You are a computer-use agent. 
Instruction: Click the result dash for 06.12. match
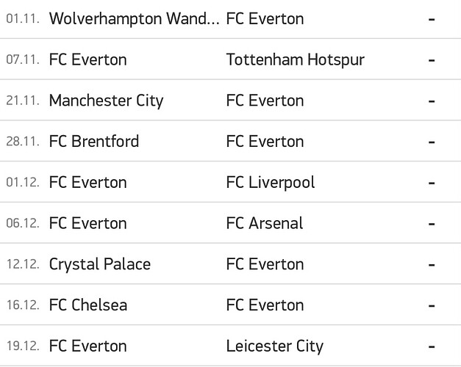click(432, 224)
